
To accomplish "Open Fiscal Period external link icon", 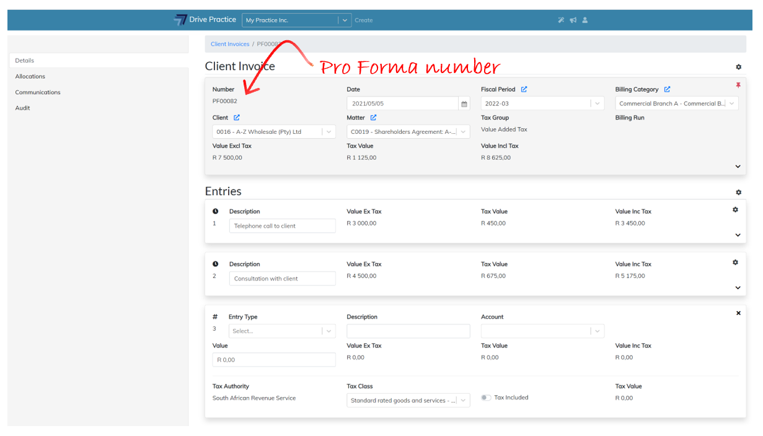I will click(x=524, y=89).
